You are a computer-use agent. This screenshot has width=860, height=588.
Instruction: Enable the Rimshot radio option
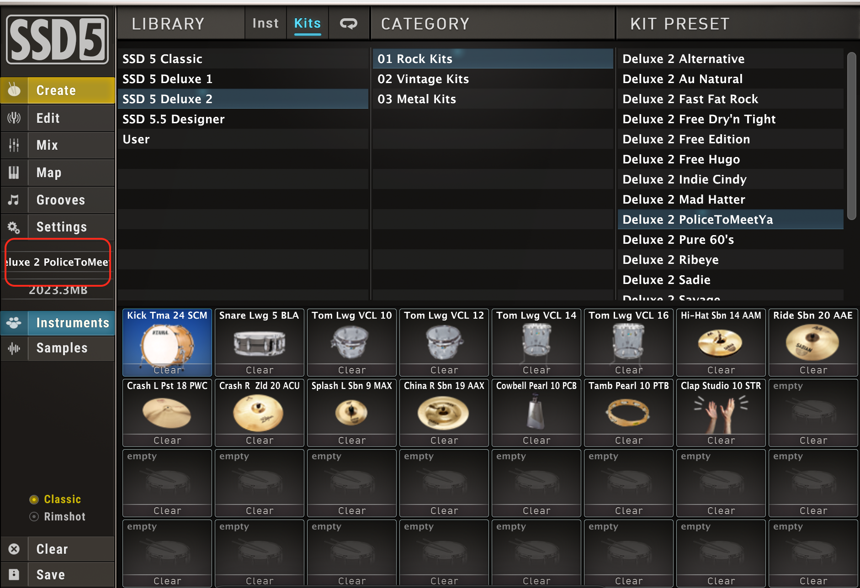click(x=34, y=517)
